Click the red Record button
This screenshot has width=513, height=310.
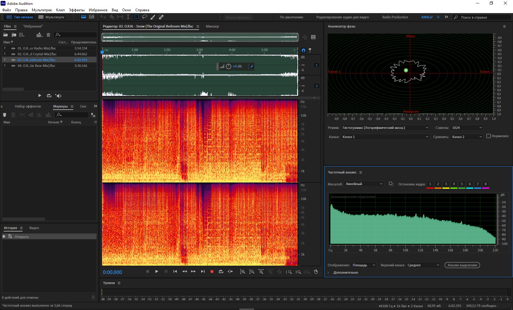pyautogui.click(x=212, y=272)
